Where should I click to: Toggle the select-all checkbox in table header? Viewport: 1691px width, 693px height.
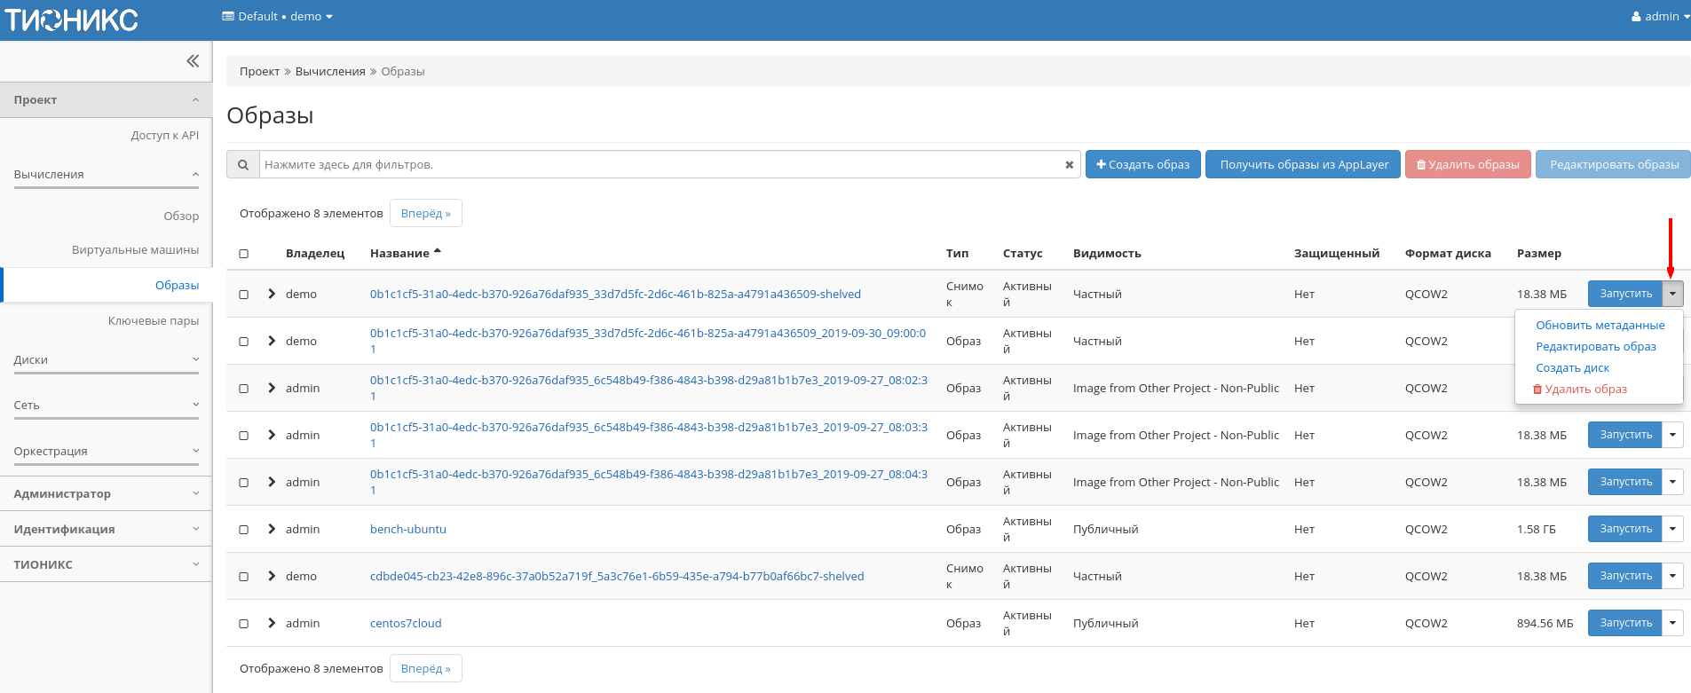point(244,254)
